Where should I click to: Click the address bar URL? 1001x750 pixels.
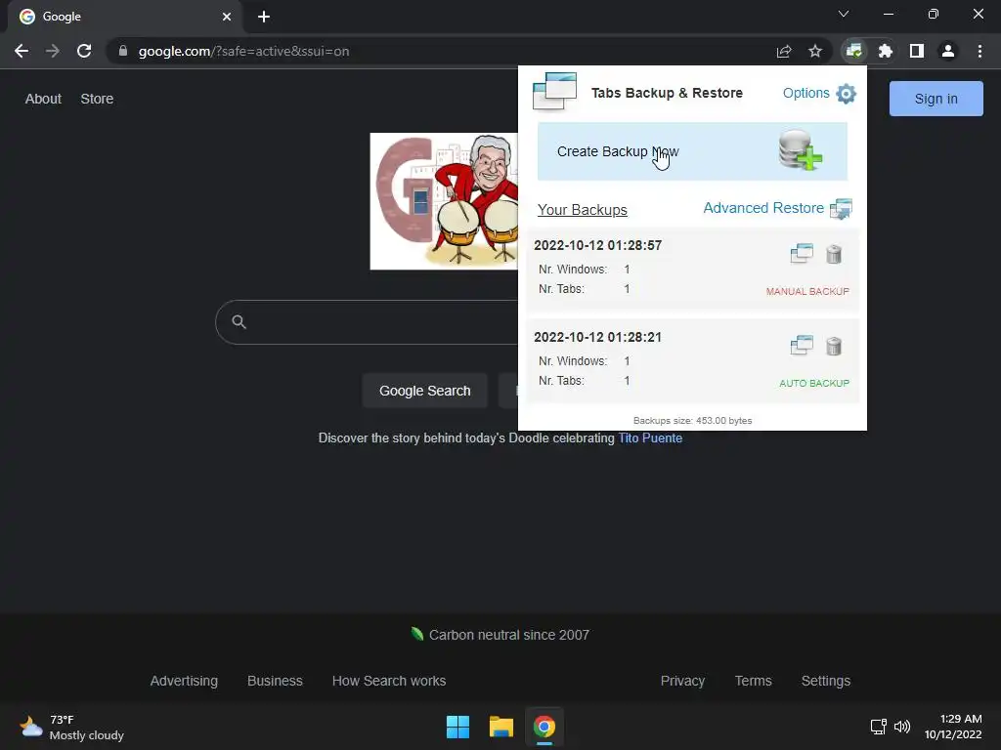(x=243, y=51)
